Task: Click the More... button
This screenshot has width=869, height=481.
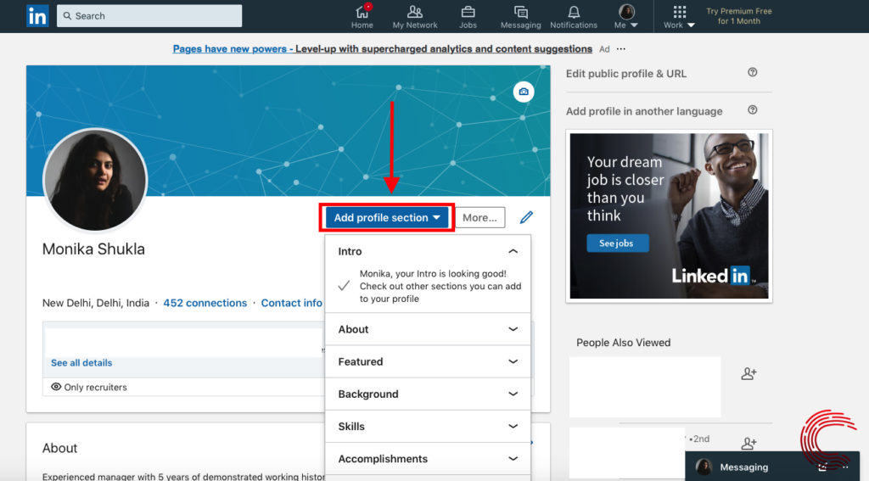Action: coord(480,217)
